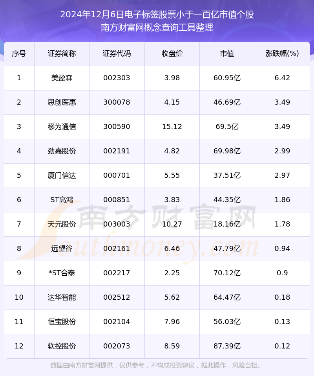Click market value 87.39亿
This screenshot has height=376, width=314.
[227, 346]
